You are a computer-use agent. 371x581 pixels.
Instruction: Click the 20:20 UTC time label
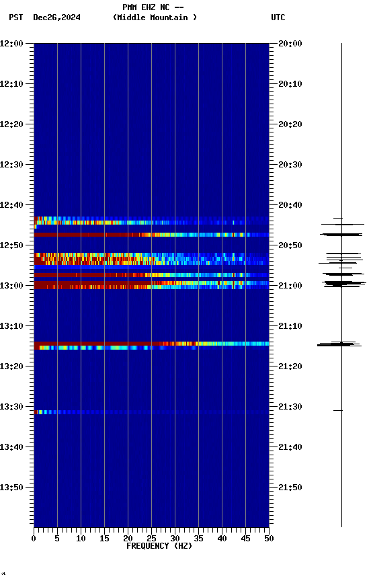[290, 124]
